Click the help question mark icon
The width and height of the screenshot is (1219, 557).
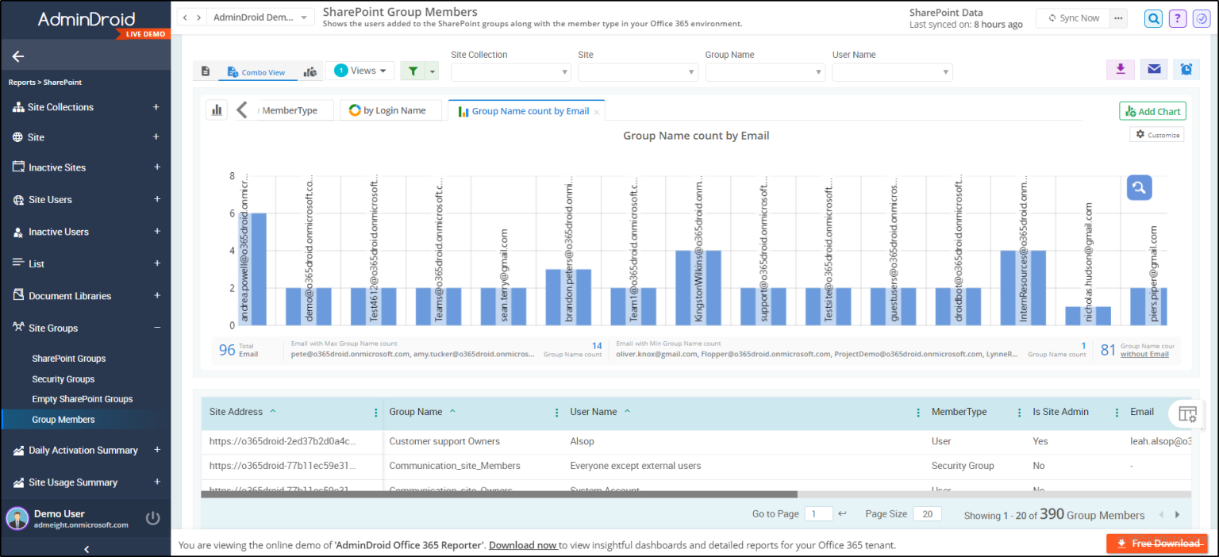coord(1177,17)
